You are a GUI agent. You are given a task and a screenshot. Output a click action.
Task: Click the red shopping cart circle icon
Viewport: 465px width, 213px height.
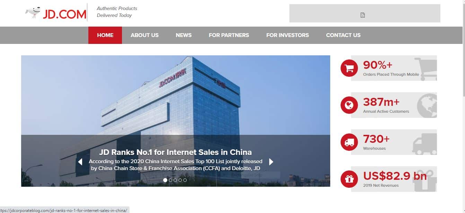349,68
